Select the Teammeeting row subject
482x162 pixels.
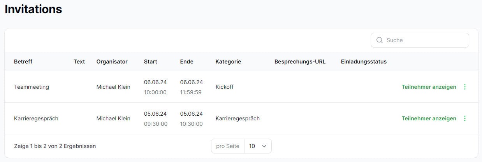pyautogui.click(x=32, y=87)
